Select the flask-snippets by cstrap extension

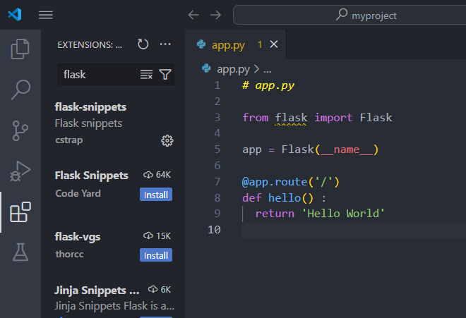(x=114, y=124)
